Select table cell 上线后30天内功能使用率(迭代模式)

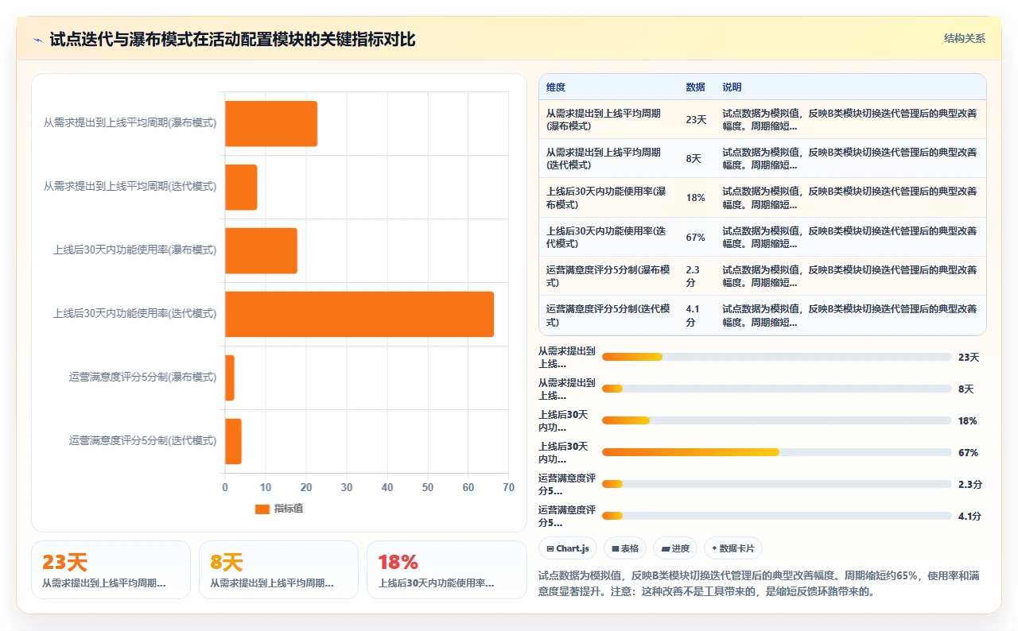point(609,237)
